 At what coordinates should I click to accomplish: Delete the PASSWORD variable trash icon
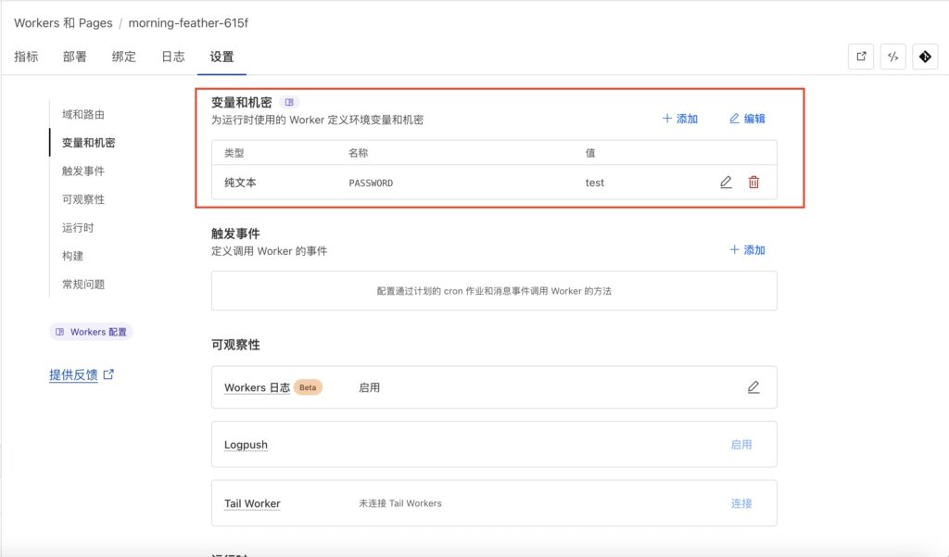click(x=753, y=183)
